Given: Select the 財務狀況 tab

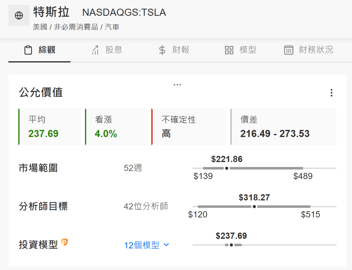Looking at the screenshot, I should (309, 50).
